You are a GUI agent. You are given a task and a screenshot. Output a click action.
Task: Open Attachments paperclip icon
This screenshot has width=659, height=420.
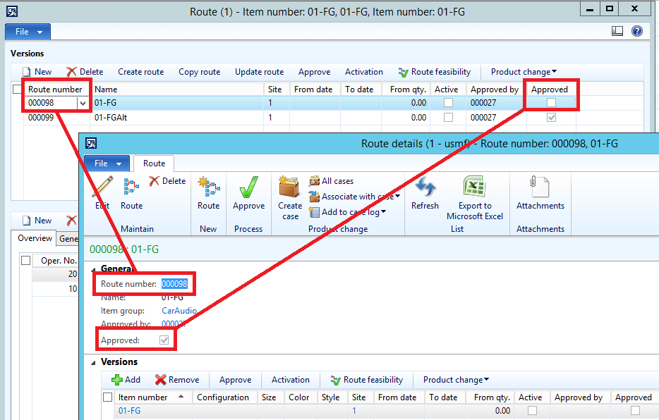(x=540, y=188)
